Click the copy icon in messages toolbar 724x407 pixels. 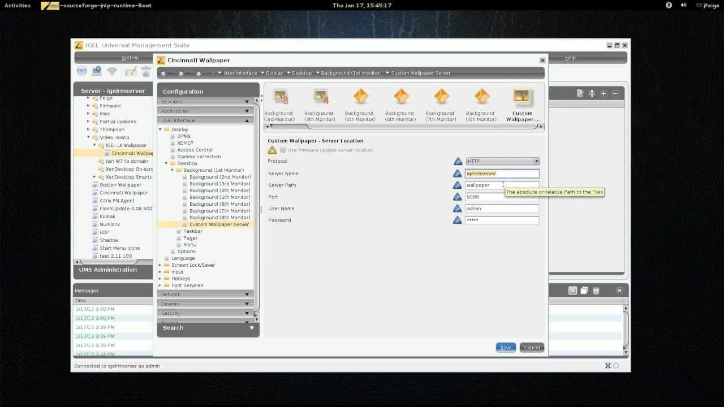[584, 291]
